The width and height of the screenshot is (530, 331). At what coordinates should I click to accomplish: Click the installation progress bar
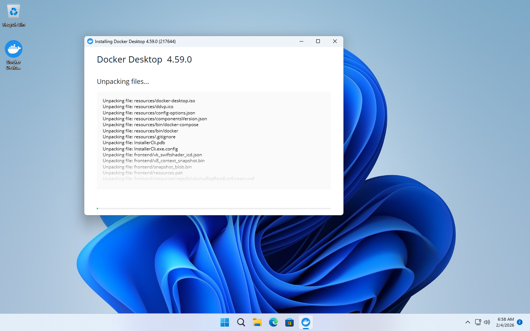(213, 209)
